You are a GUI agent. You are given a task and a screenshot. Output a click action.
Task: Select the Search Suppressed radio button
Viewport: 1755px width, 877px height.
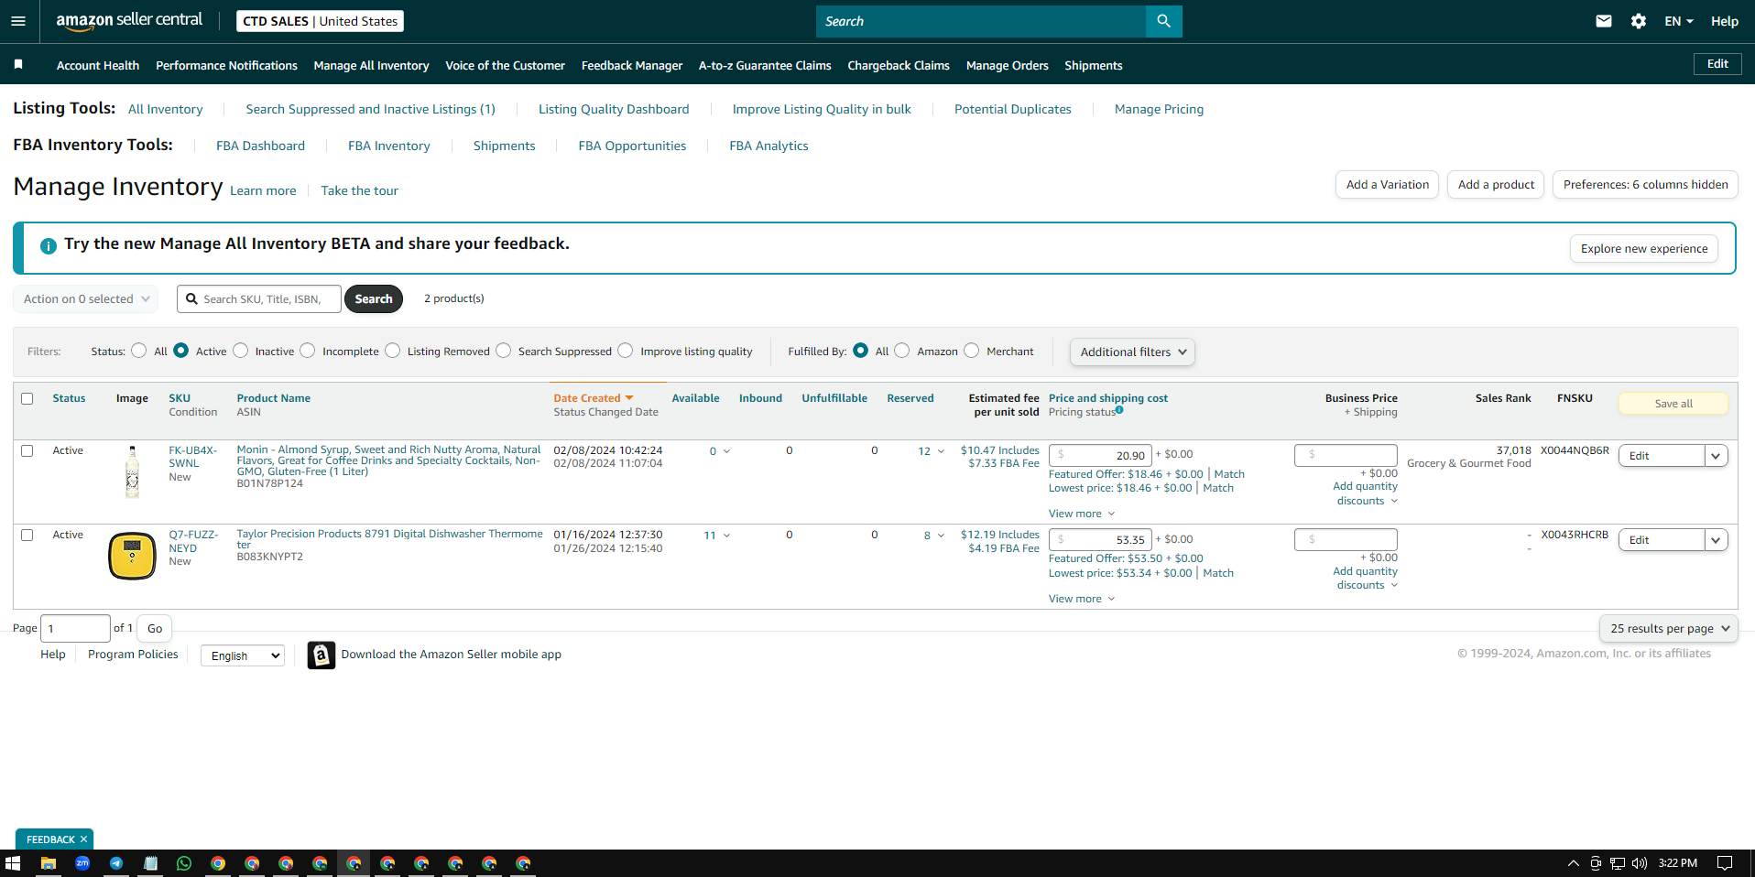pos(504,351)
